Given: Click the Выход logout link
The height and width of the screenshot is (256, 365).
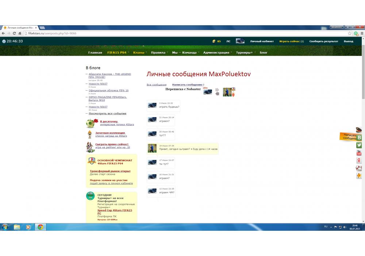Looking at the screenshot, I should (348, 41).
